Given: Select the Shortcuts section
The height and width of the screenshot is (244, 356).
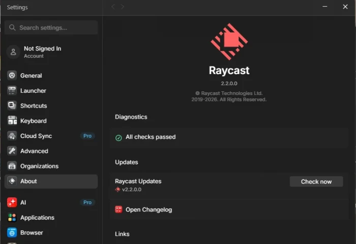Looking at the screenshot, I should click(51, 106).
